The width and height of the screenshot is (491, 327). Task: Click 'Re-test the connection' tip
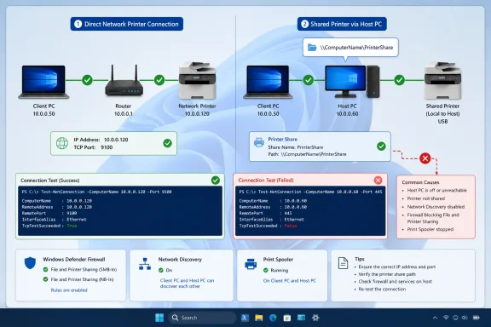coord(382,290)
